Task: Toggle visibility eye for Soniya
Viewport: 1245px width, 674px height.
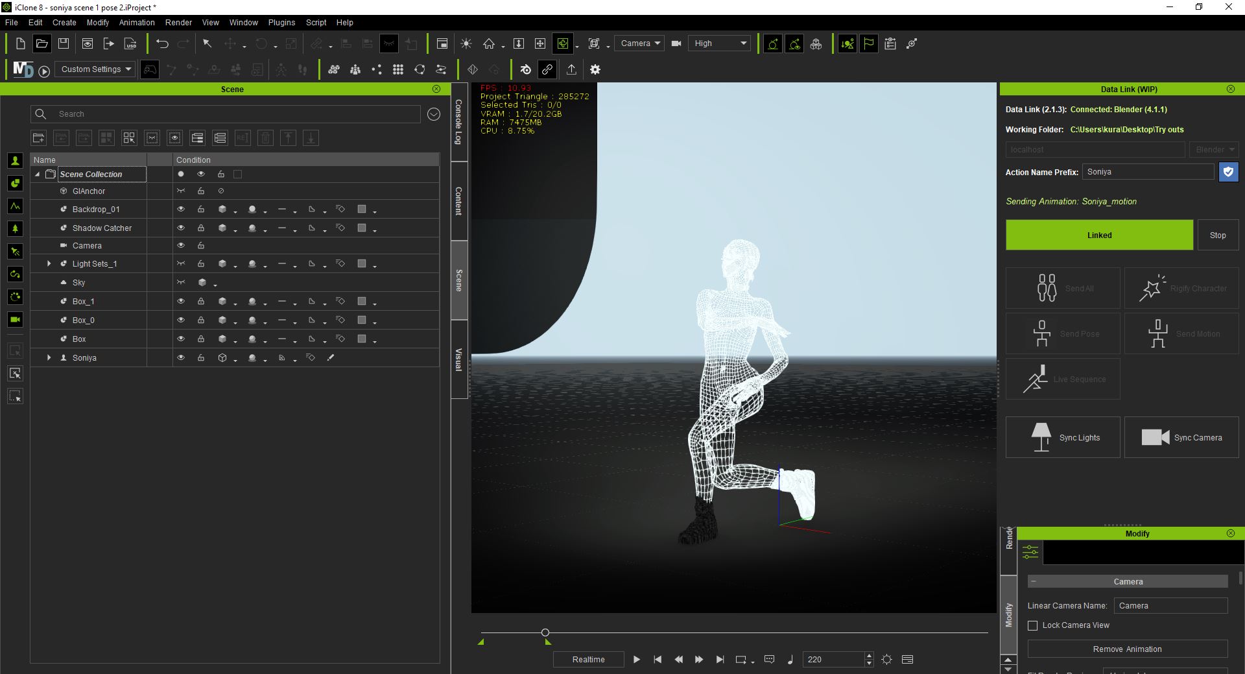Action: pos(181,357)
